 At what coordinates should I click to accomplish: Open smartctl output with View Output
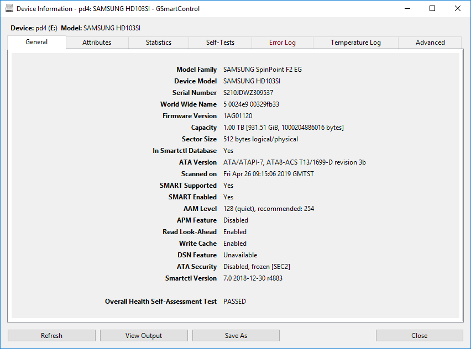(x=144, y=336)
